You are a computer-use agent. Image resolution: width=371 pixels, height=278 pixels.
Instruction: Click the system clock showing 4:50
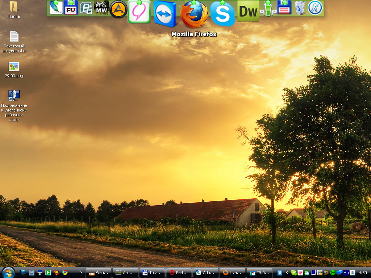(362, 273)
